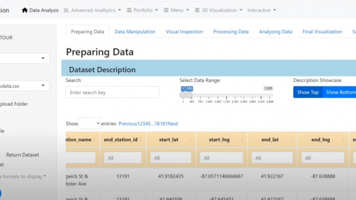Go to Data Analysis home
The width and height of the screenshot is (356, 200).
point(40,10)
